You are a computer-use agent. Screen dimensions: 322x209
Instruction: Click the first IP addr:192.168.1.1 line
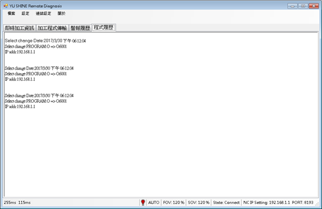pyautogui.click(x=20, y=52)
